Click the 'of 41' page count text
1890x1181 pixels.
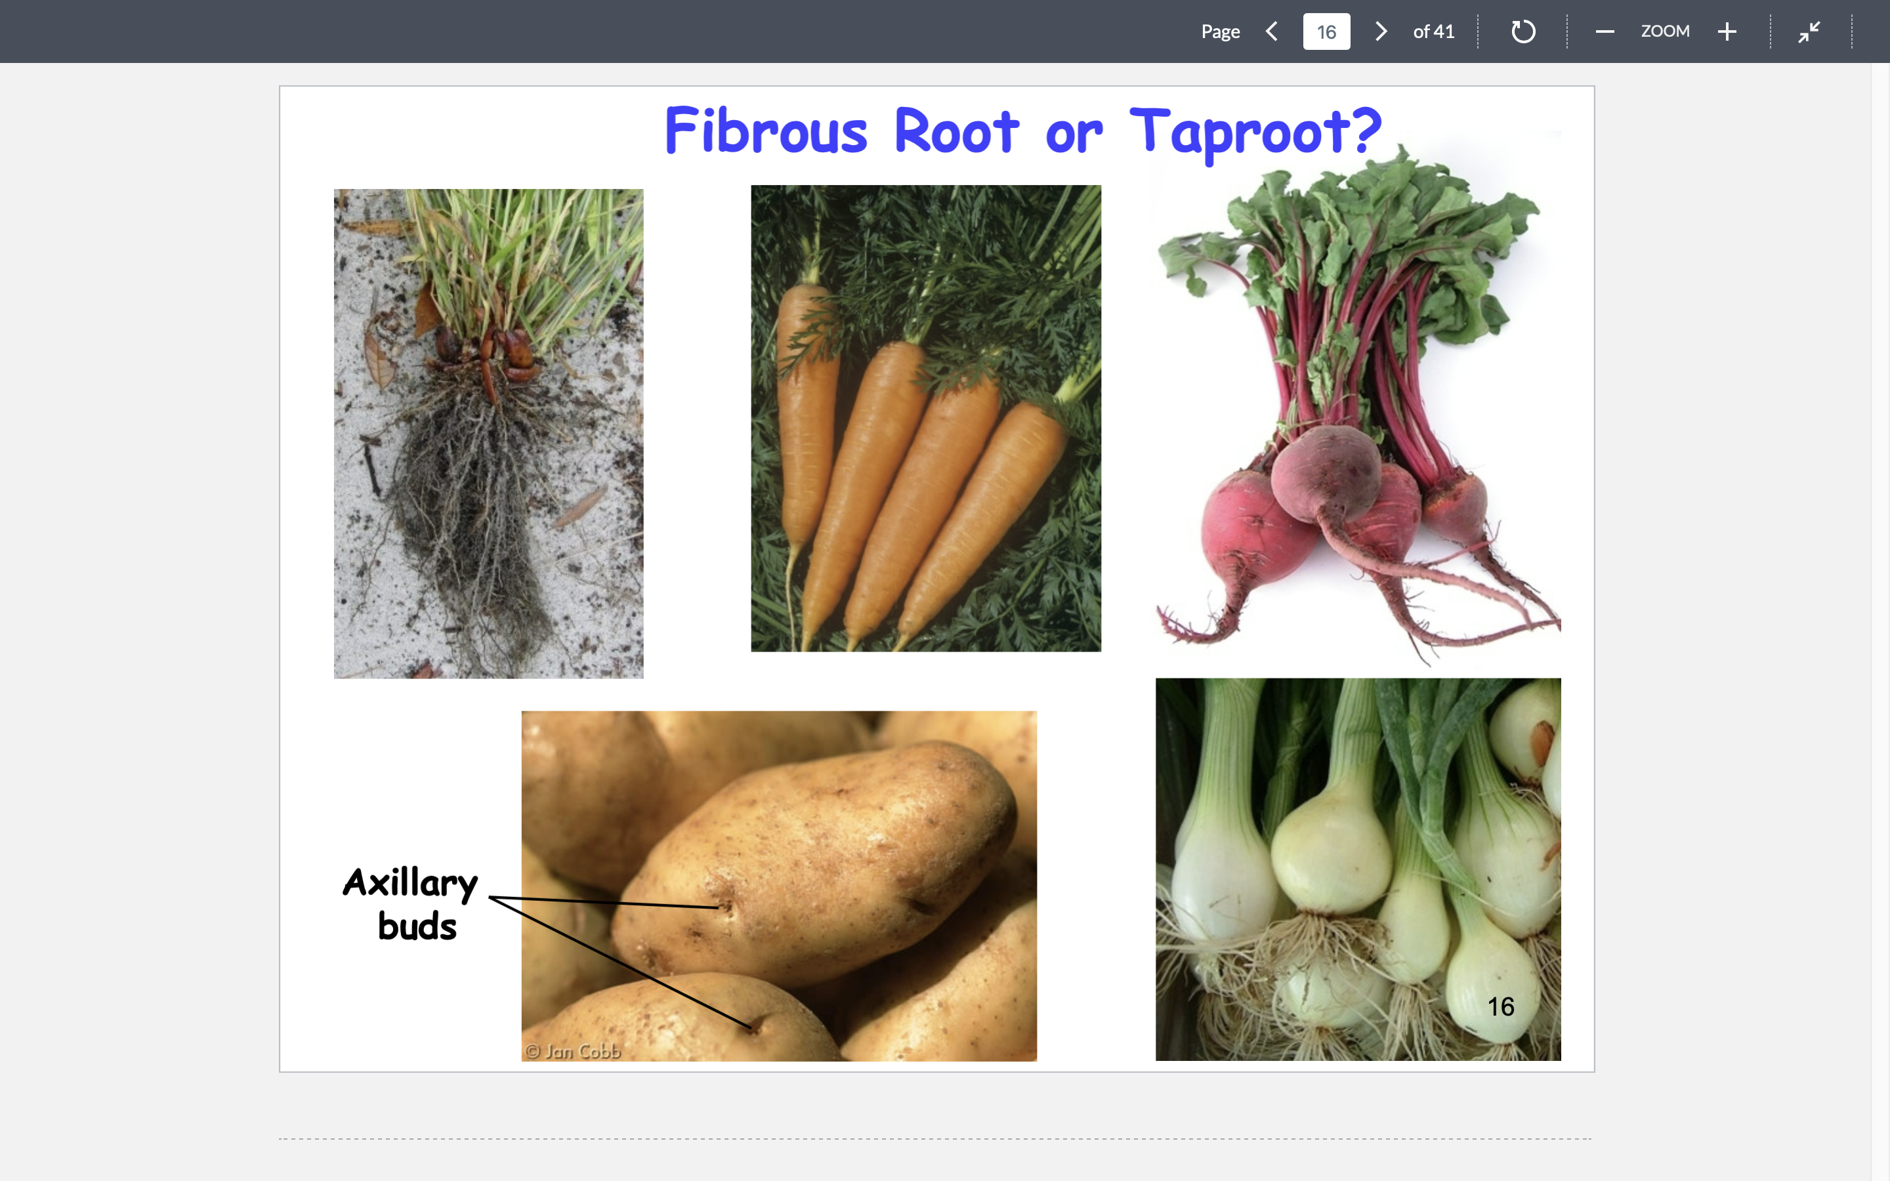(1433, 31)
